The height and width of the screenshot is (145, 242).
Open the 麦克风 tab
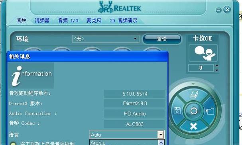[94, 21]
